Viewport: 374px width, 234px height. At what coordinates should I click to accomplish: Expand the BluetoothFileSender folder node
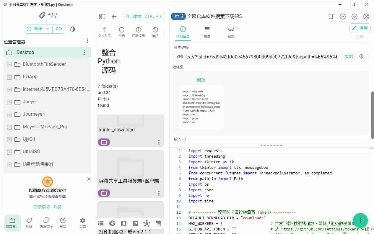point(9,64)
